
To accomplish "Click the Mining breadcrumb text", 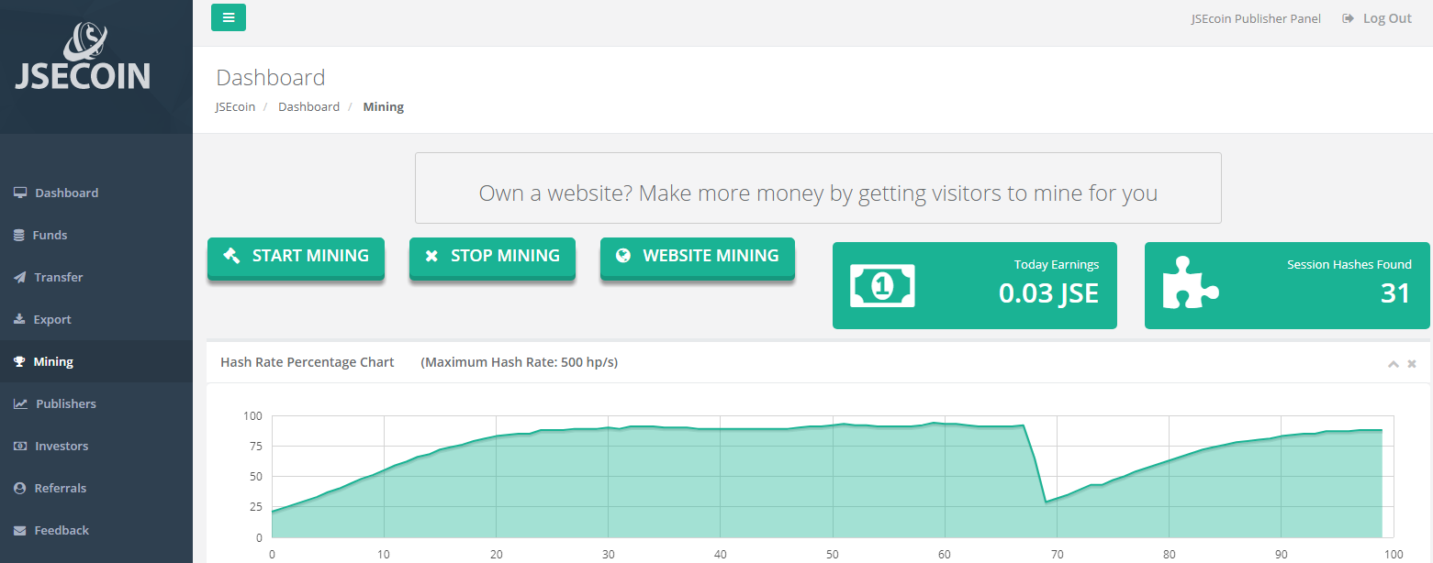I will 384,106.
